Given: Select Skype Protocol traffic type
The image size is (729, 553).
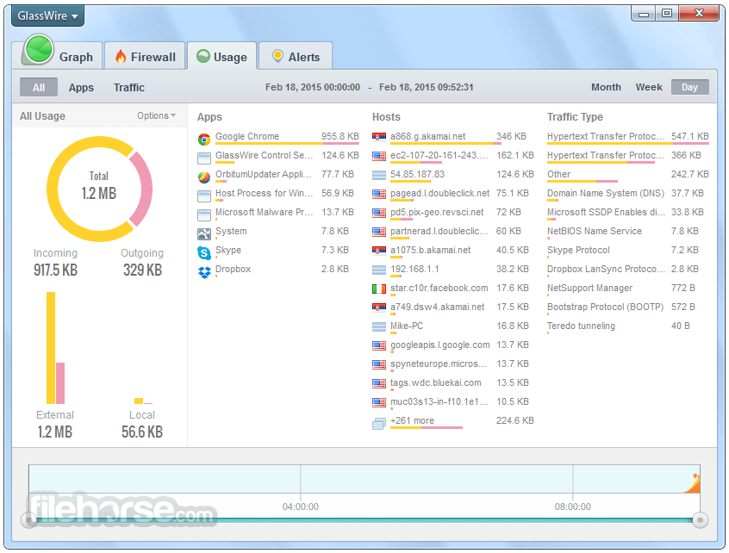Looking at the screenshot, I should click(628, 252).
